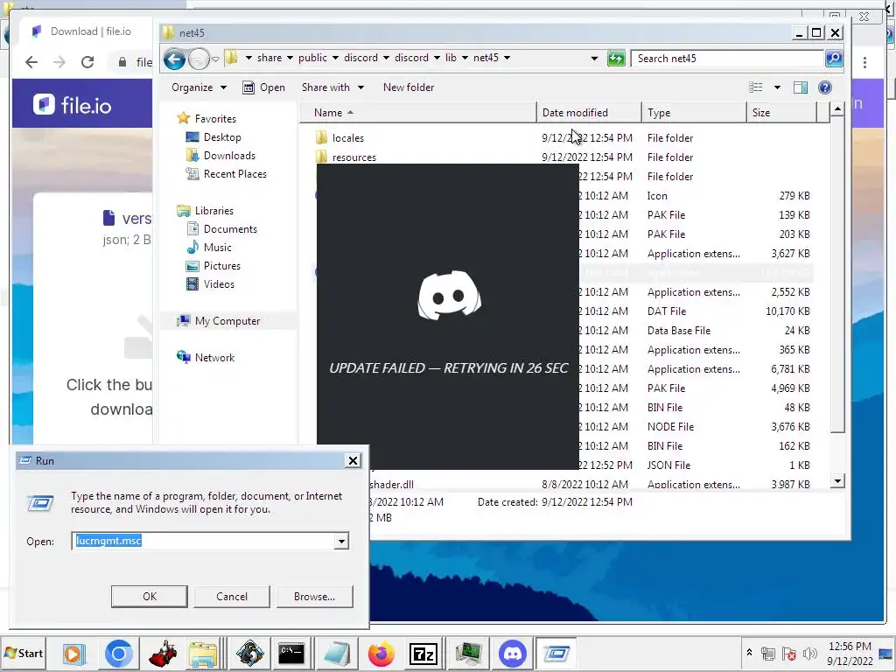
Task: Go back in the net45 explorer window
Action: 175,59
